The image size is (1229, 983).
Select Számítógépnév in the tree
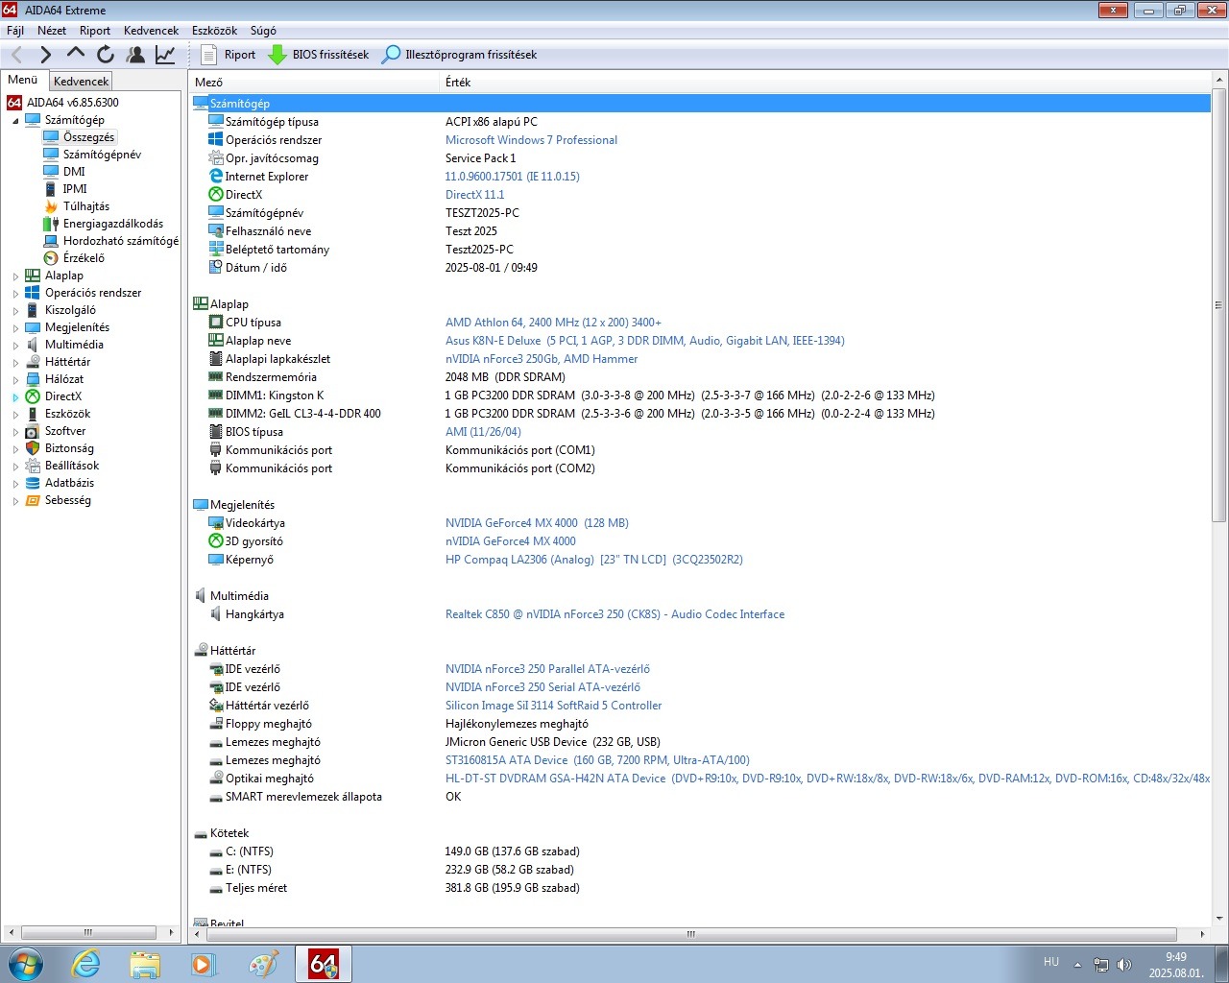(102, 155)
